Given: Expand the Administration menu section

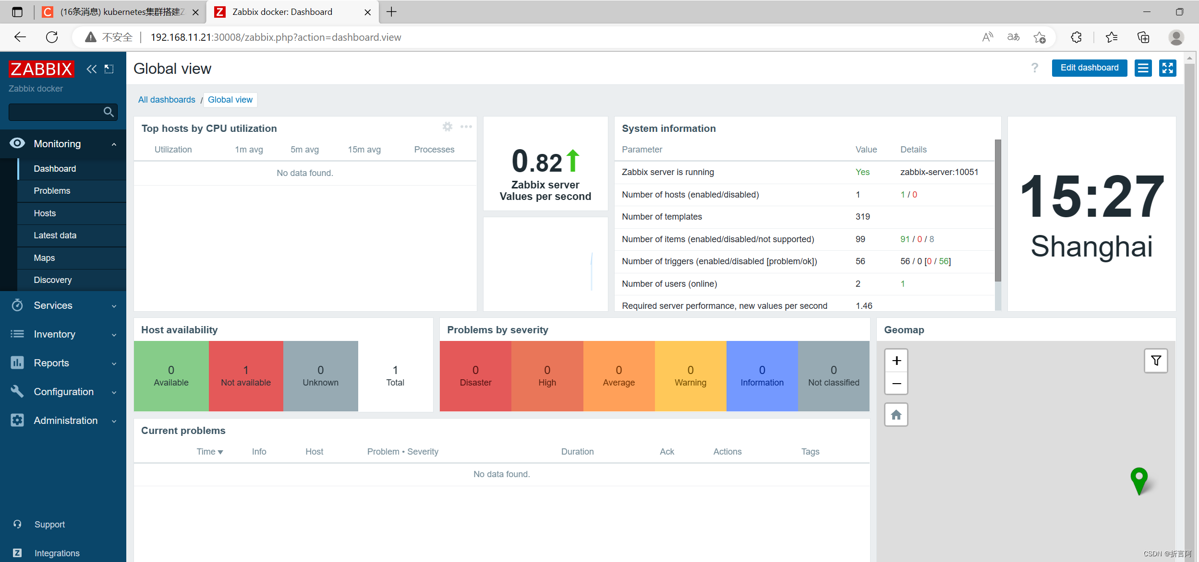Looking at the screenshot, I should click(114, 421).
